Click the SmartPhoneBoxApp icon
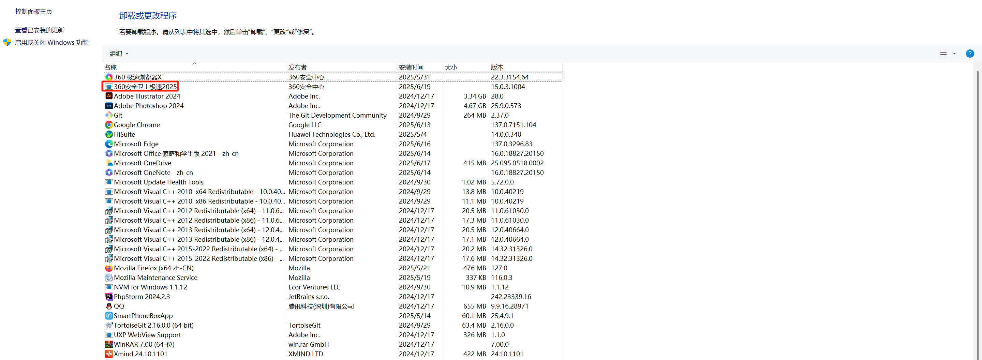The width and height of the screenshot is (982, 360). pos(109,315)
